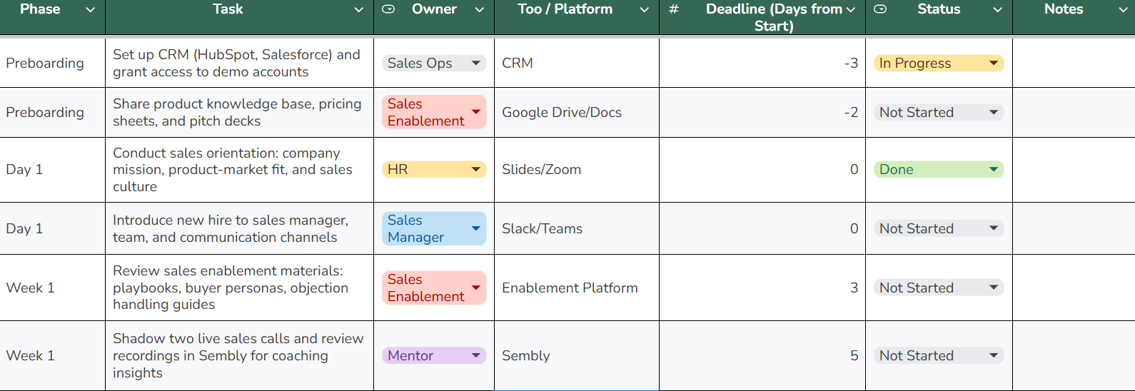Click the deadline cell showing -3

coord(761,63)
